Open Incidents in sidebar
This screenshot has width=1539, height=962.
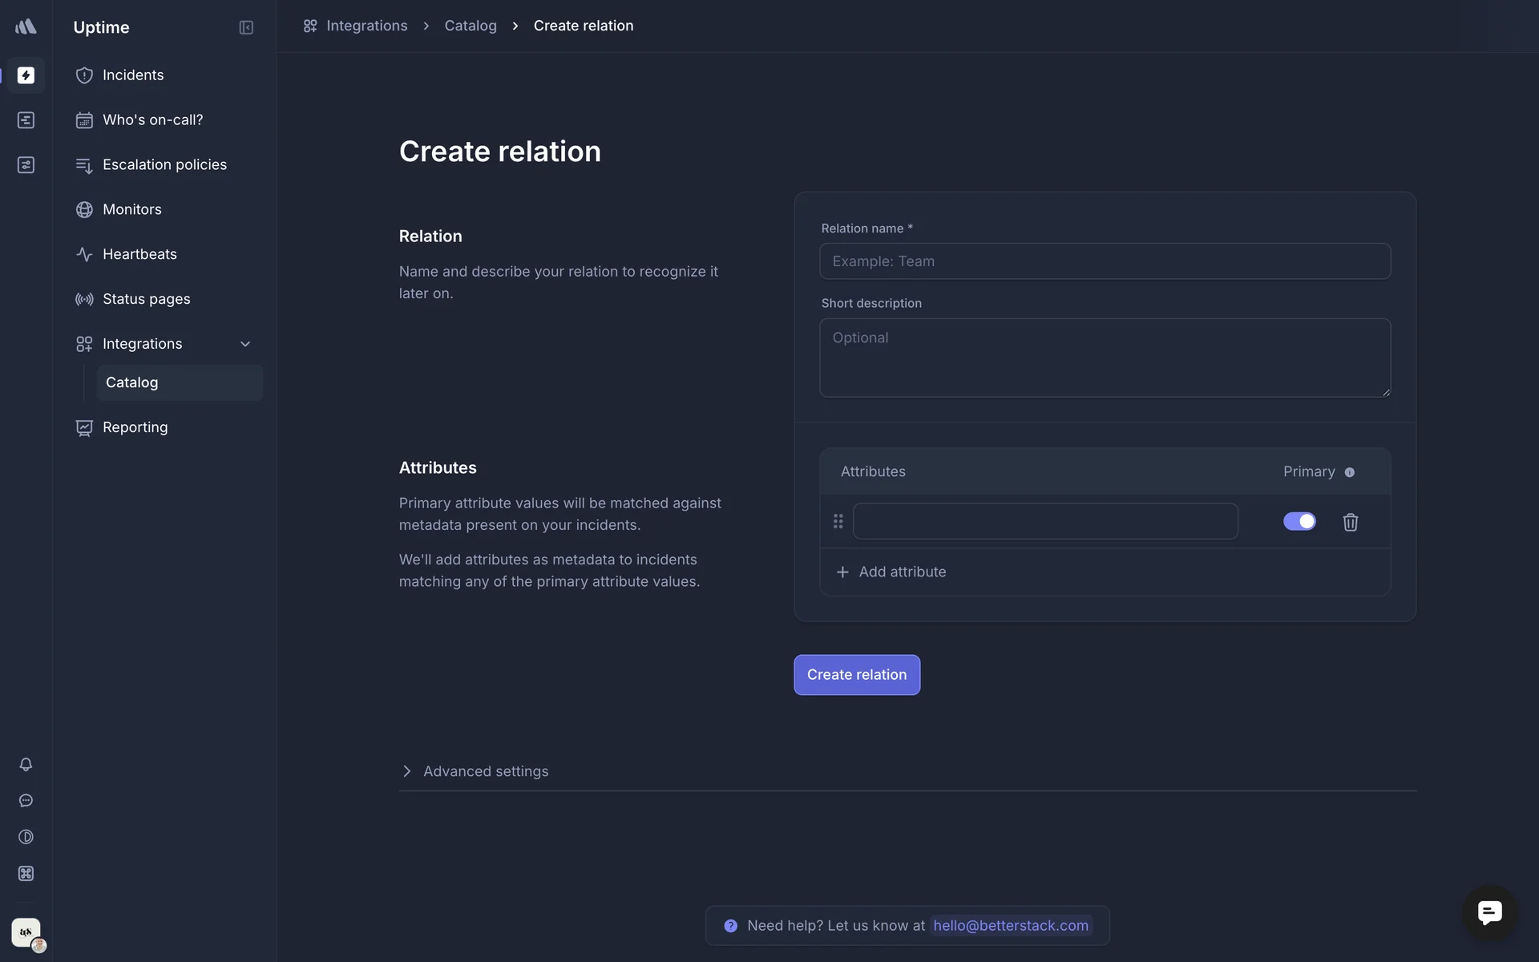tap(133, 75)
